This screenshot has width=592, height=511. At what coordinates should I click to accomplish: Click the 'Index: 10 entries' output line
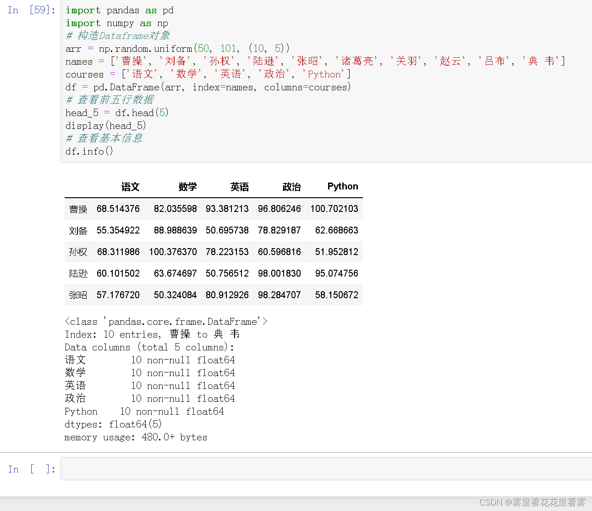(x=152, y=334)
